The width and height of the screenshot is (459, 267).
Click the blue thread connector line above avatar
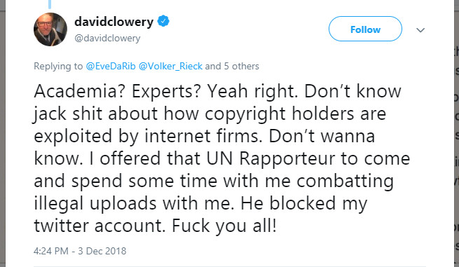click(x=50, y=4)
